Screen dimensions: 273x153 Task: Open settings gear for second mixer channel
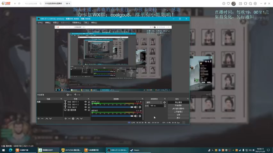tap(140, 116)
